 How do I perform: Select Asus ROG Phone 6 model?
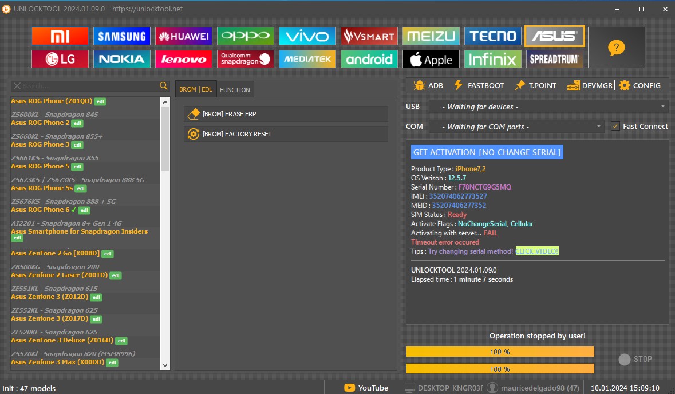[40, 210]
